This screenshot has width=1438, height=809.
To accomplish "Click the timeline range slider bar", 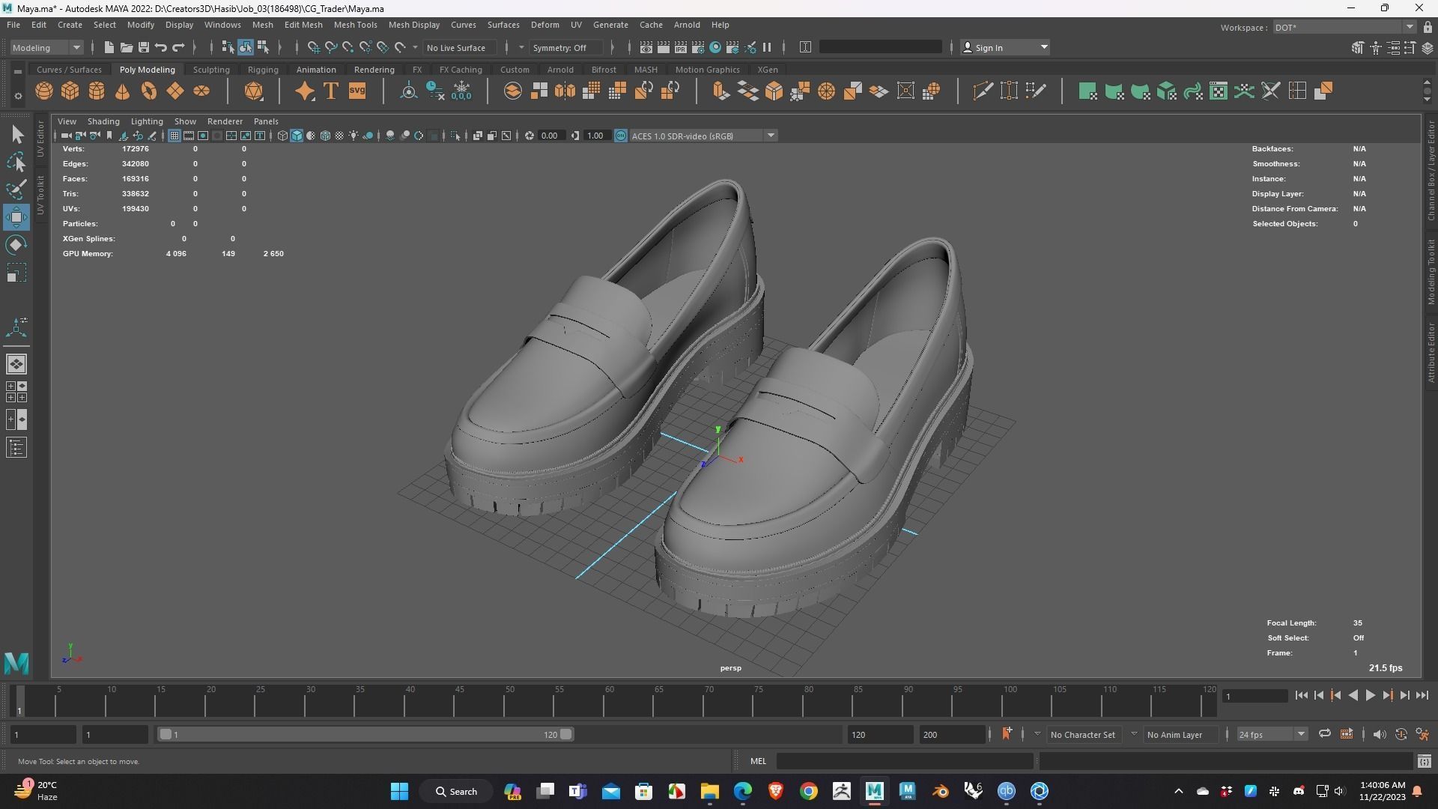I will [366, 735].
